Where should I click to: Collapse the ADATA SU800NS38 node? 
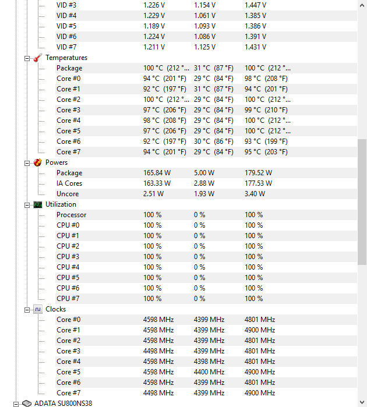coord(16,404)
